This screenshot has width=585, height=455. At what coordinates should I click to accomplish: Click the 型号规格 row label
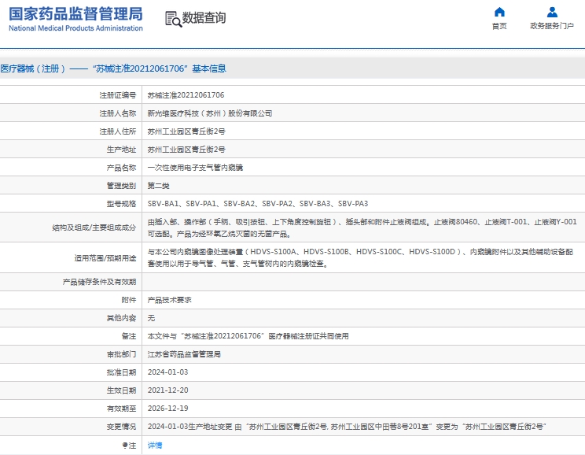(122, 204)
